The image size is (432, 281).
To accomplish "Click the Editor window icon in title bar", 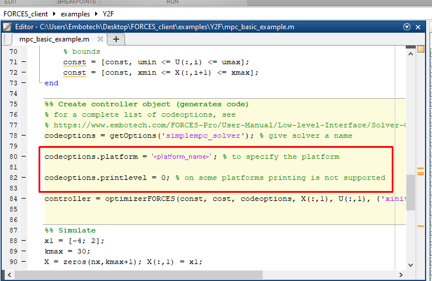I will tap(8, 27).
